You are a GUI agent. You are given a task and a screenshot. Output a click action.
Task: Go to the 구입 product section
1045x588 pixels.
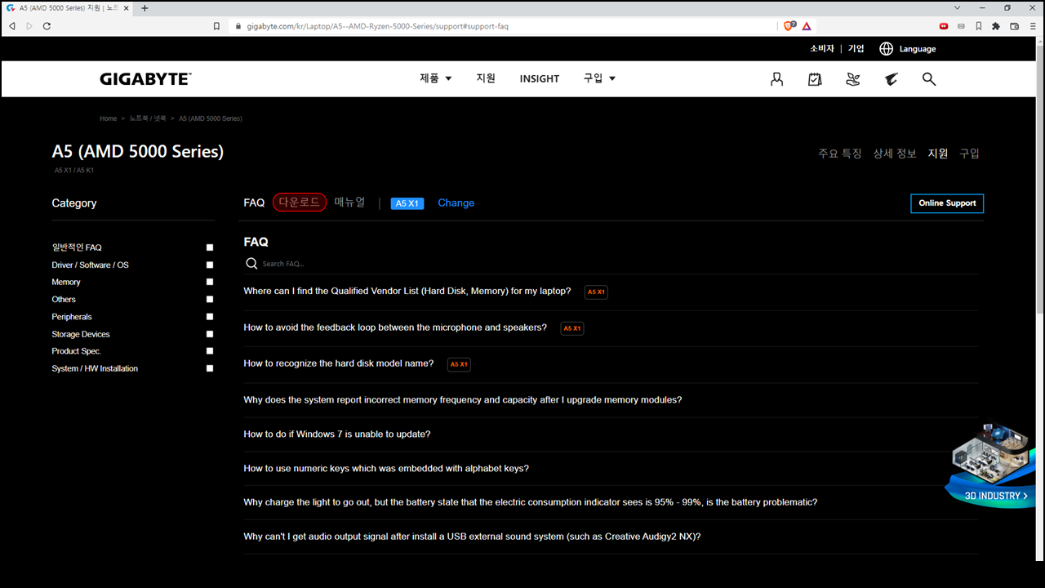(x=969, y=154)
